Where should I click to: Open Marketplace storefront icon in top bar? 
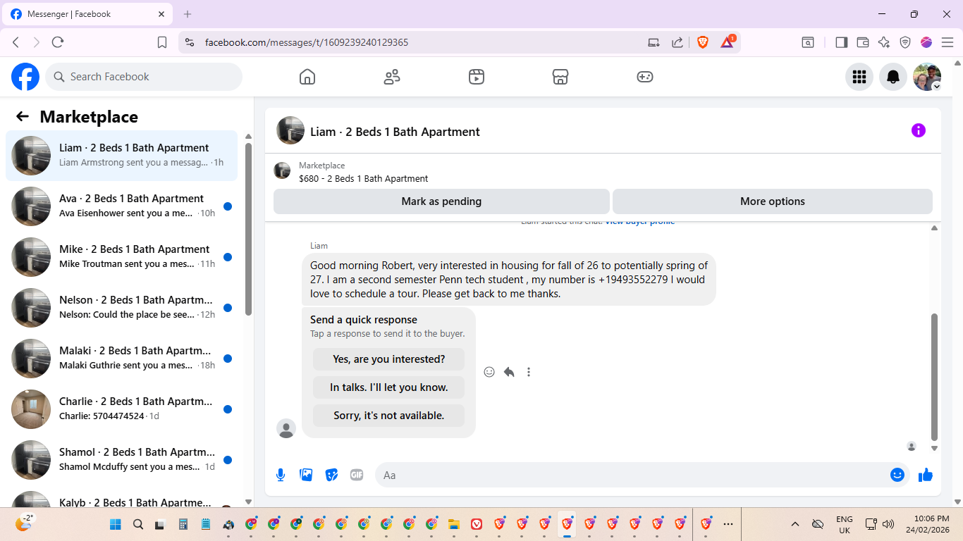pyautogui.click(x=560, y=77)
